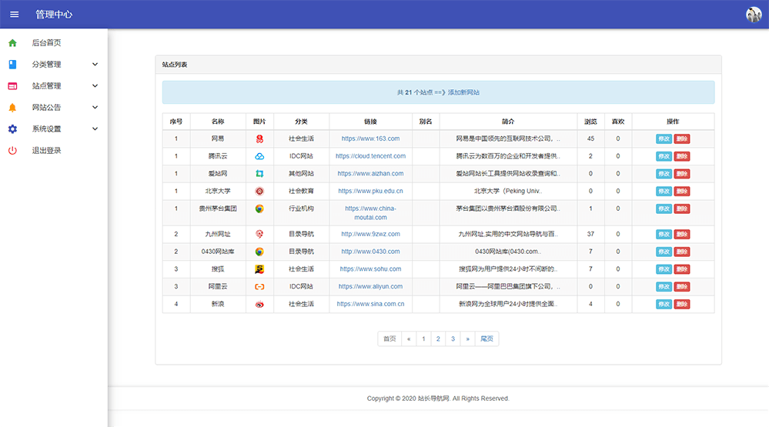
Task: Click 修改 button for 北京大学 row
Action: (x=664, y=192)
